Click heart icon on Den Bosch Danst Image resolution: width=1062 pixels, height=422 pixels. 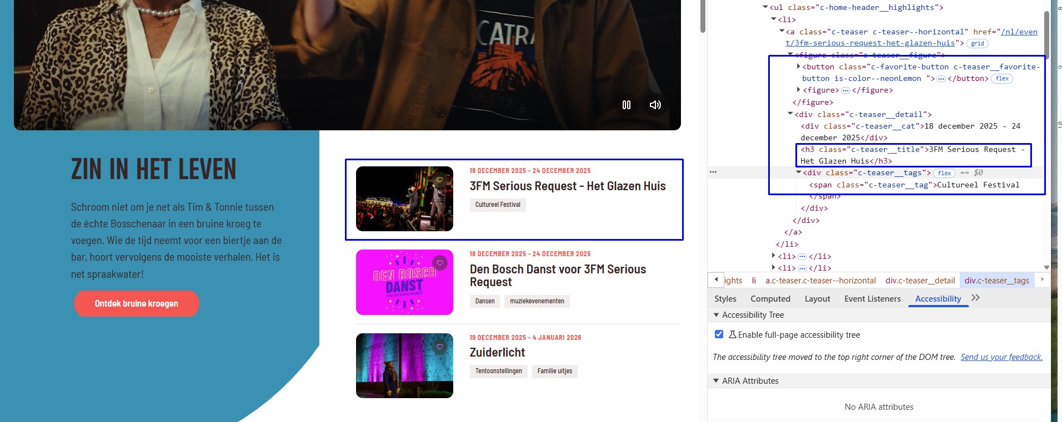click(x=440, y=263)
